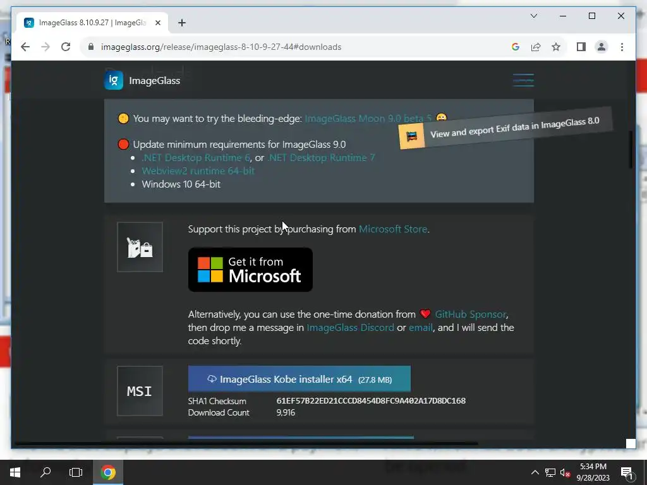View site info via the padlock icon
The width and height of the screenshot is (647, 485).
click(91, 47)
